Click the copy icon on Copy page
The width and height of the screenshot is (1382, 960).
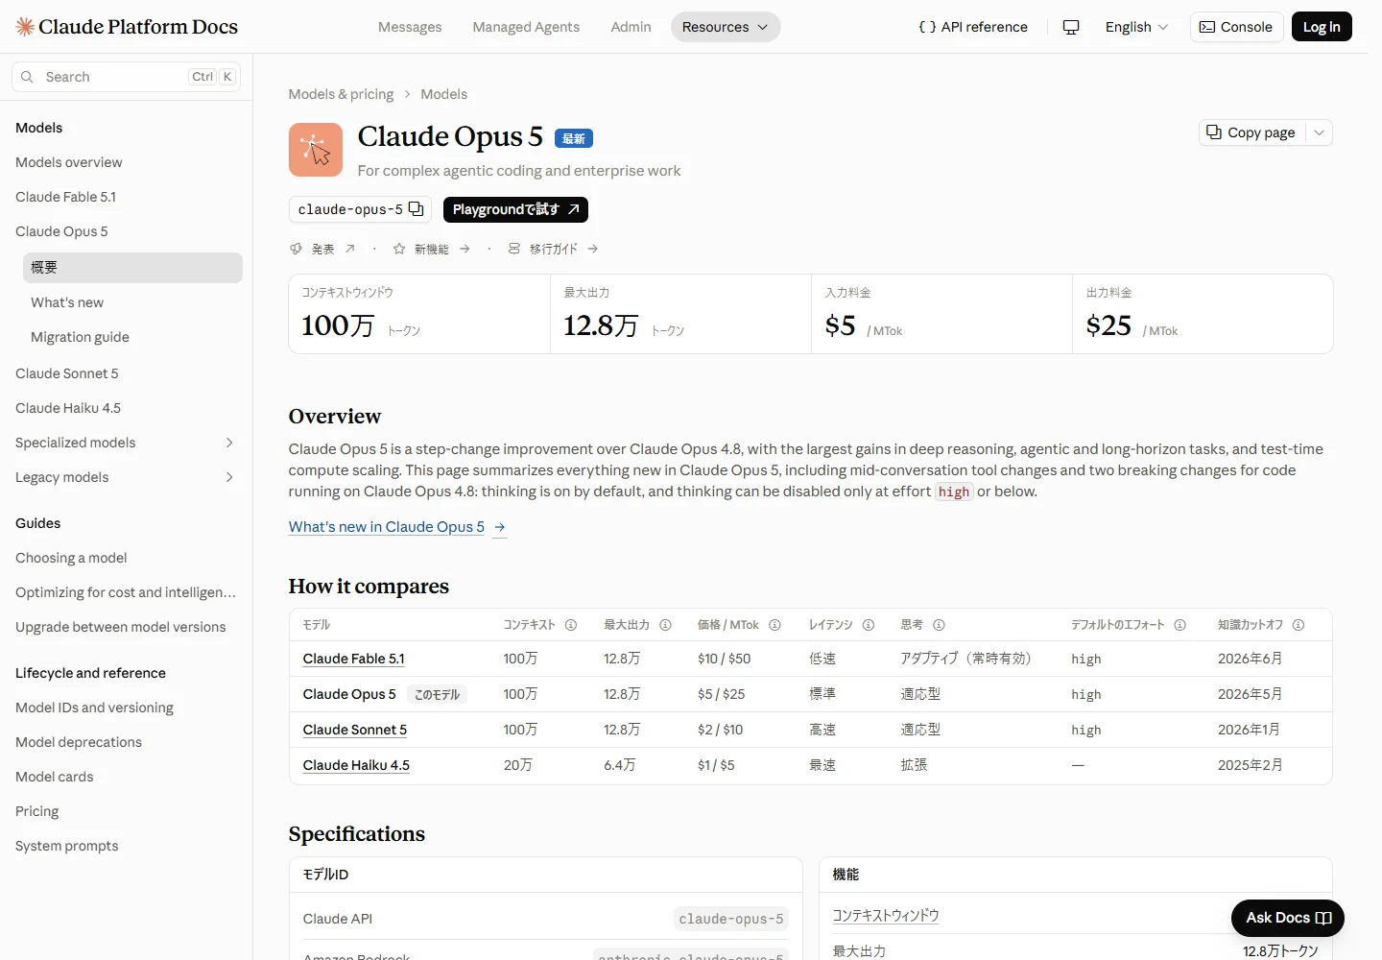(x=1214, y=132)
